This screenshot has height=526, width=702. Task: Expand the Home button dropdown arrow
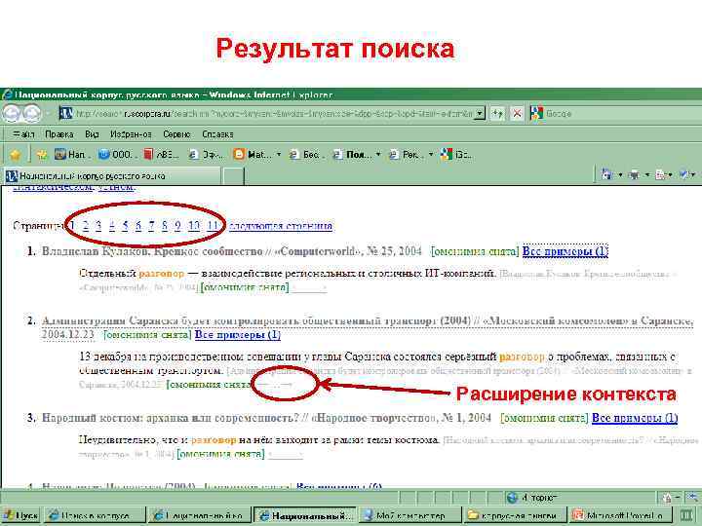pos(620,175)
